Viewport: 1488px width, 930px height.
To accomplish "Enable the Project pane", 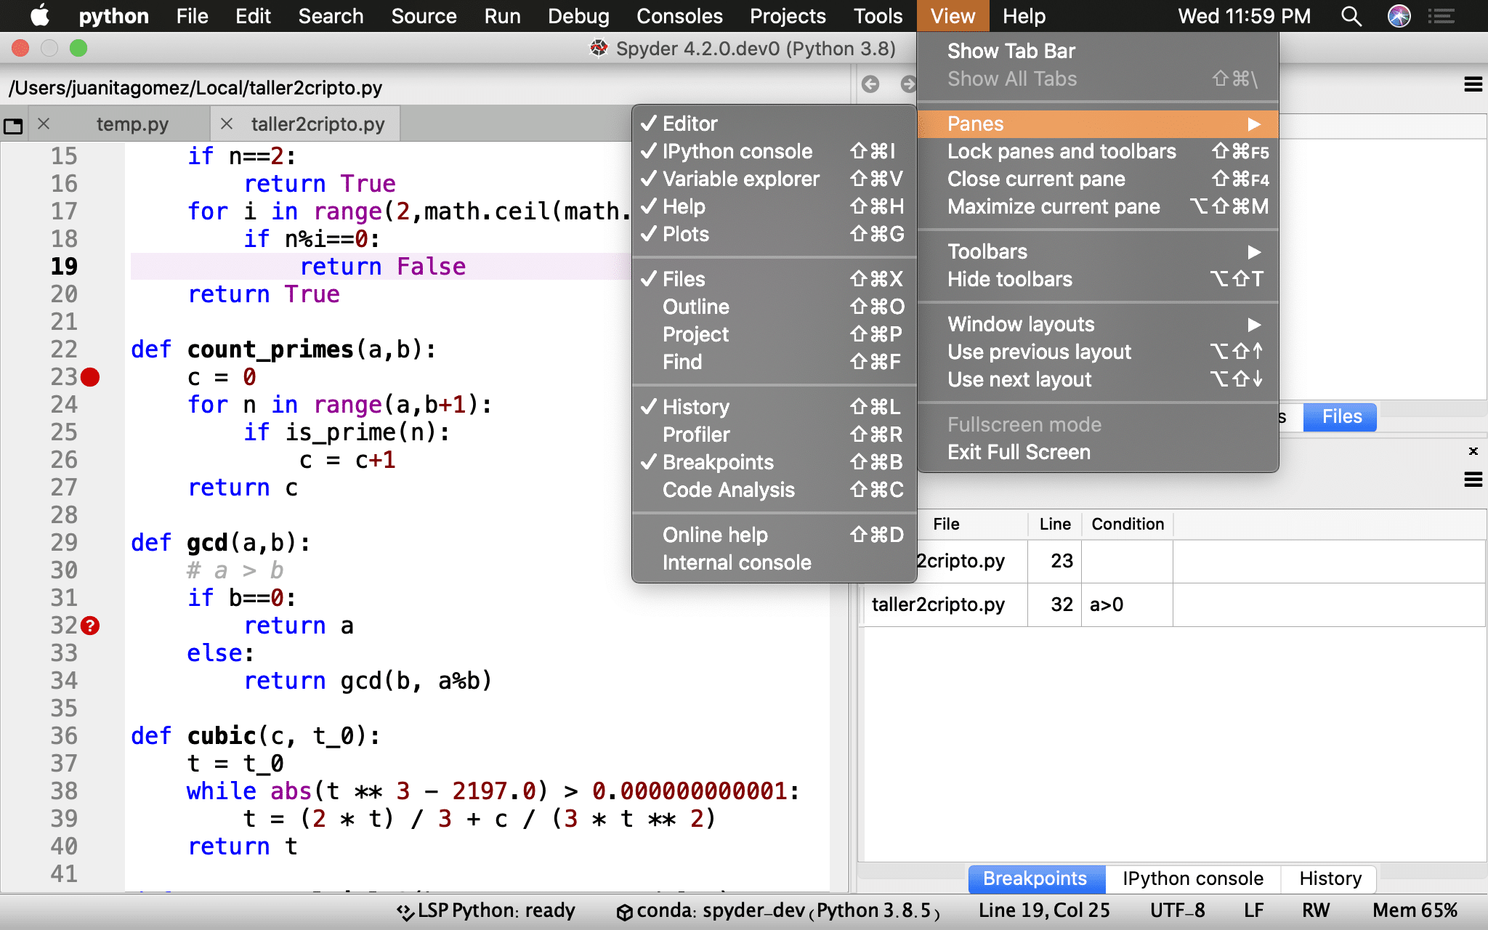I will click(x=775, y=334).
